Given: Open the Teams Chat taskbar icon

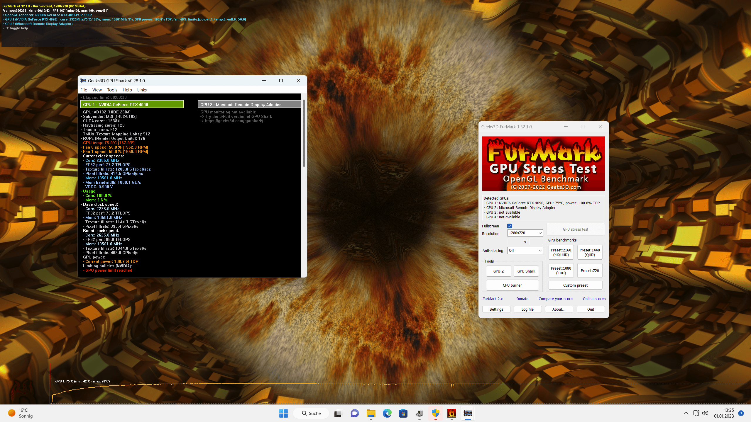Looking at the screenshot, I should coord(355,413).
